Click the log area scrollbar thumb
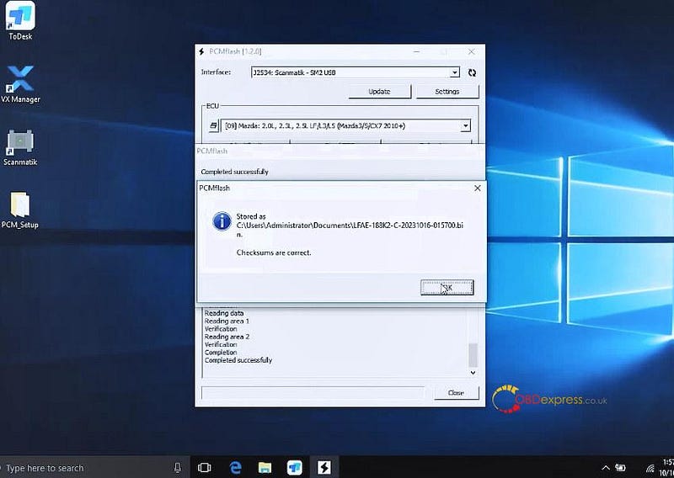 (x=473, y=355)
